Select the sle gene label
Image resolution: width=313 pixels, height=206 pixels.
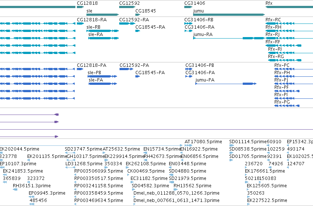pyautogui.click(x=89, y=11)
